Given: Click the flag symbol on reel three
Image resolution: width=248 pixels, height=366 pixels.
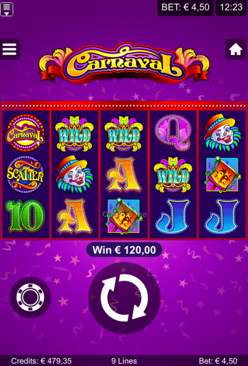Looking at the screenshot, I should click(124, 216).
